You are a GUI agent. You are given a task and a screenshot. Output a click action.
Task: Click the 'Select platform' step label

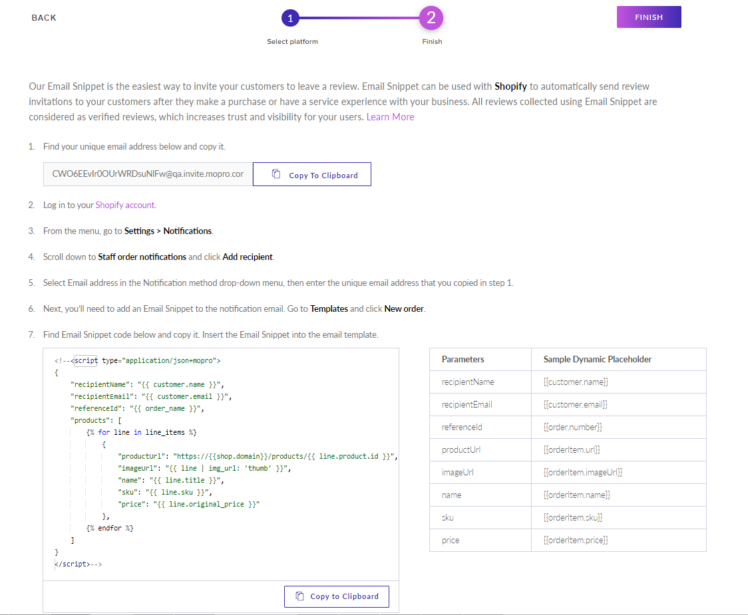click(x=292, y=41)
